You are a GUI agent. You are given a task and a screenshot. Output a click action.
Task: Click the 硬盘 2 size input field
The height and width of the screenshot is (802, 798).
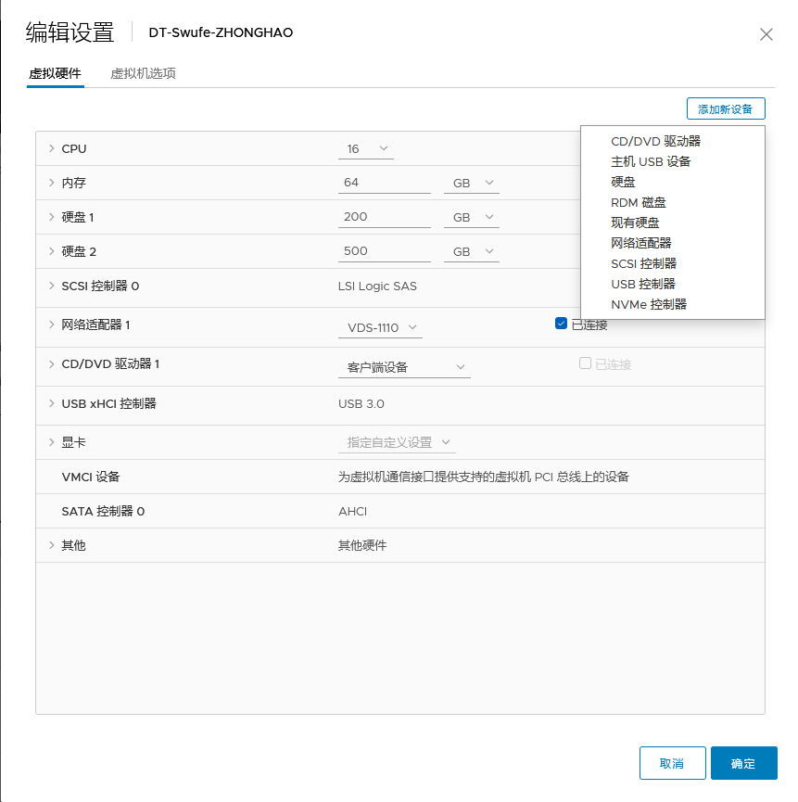tap(385, 251)
